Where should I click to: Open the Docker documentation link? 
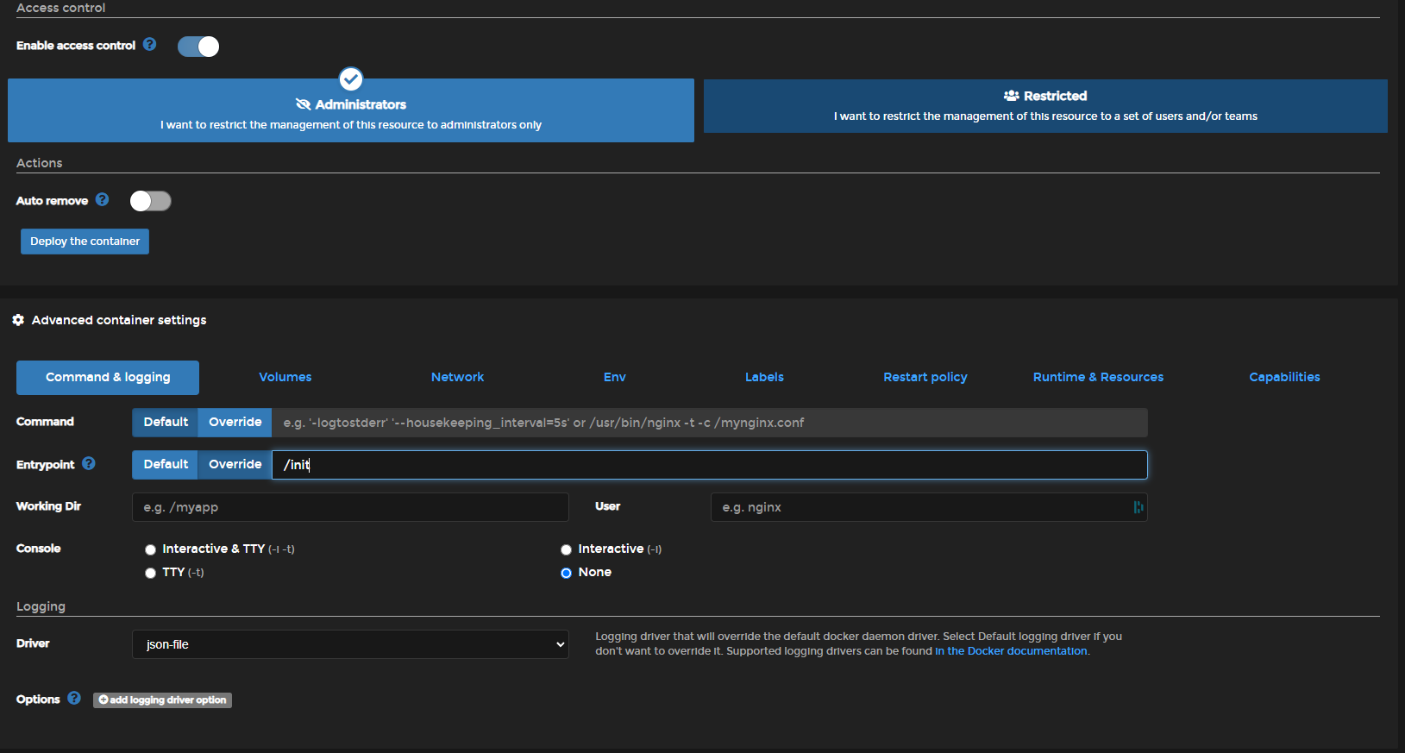(1011, 651)
